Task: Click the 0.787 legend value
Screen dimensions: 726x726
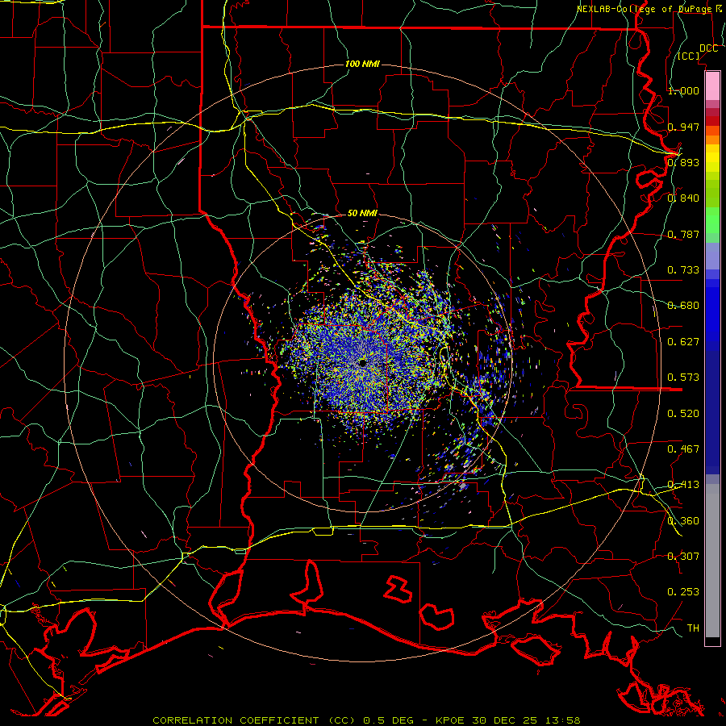Action: point(683,234)
